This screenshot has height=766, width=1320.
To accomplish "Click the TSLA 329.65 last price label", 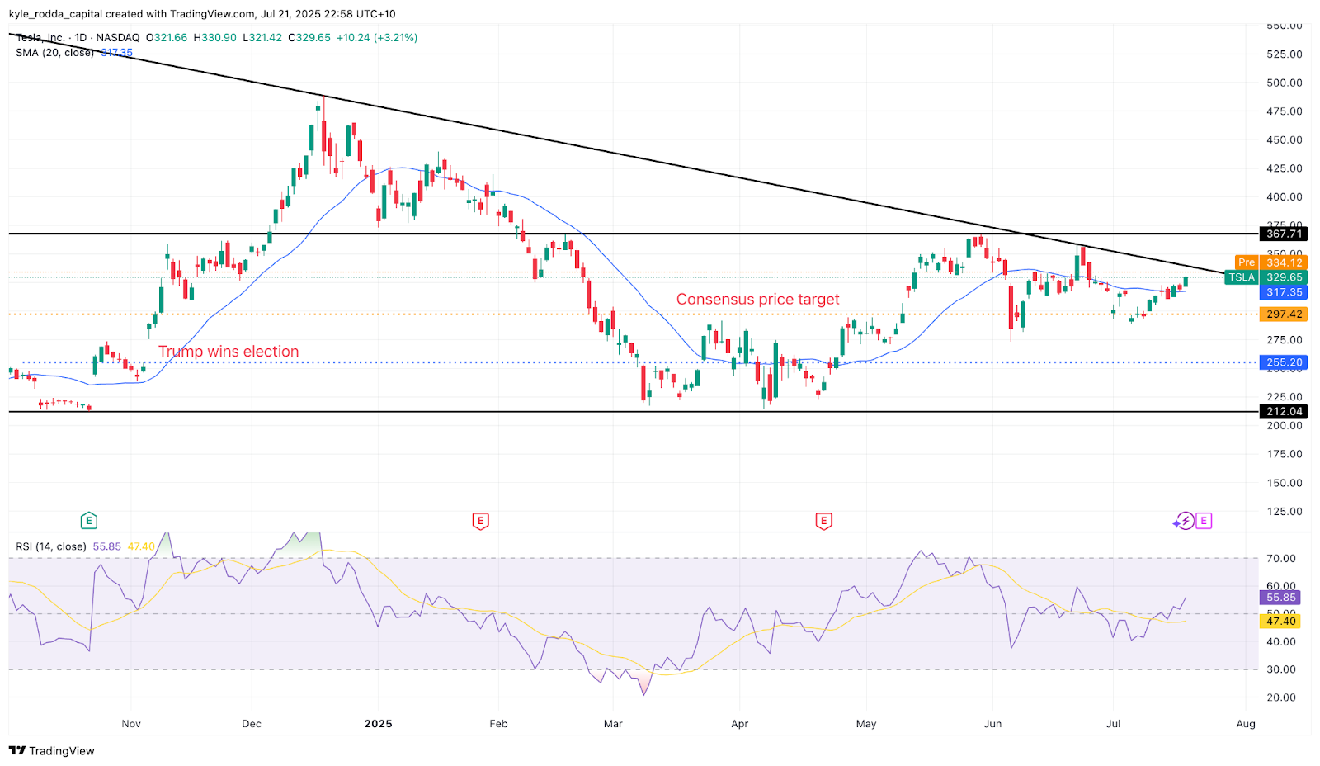I will (x=1266, y=277).
